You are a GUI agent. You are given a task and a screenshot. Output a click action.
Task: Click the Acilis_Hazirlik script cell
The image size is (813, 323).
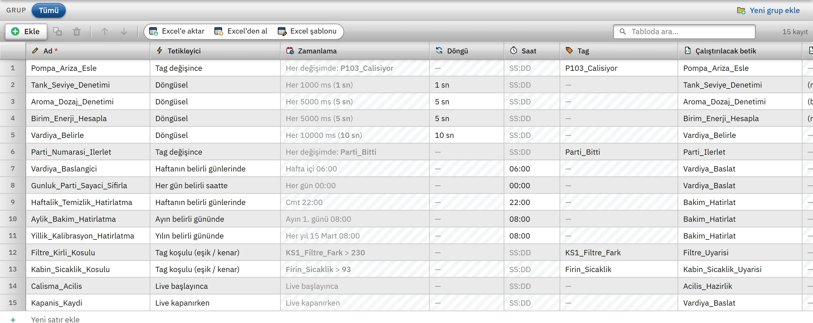pyautogui.click(x=740, y=286)
